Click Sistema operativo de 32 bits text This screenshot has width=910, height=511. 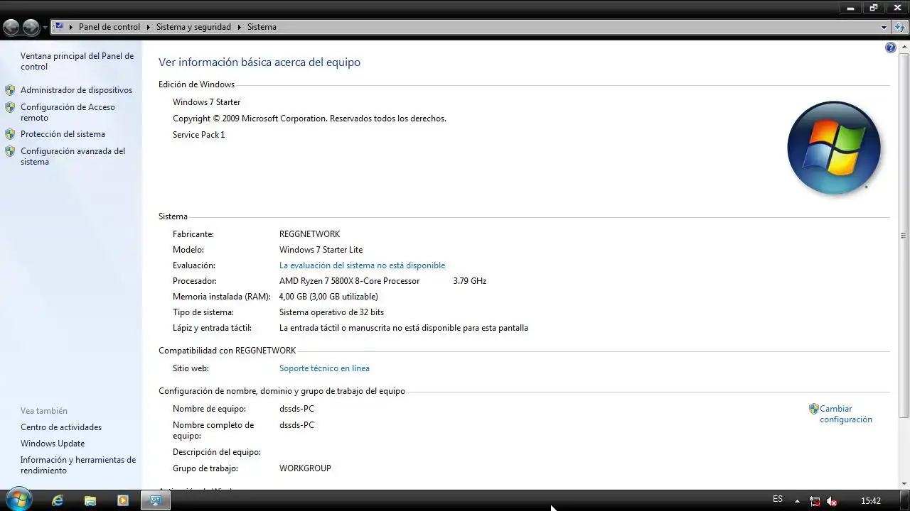(331, 312)
